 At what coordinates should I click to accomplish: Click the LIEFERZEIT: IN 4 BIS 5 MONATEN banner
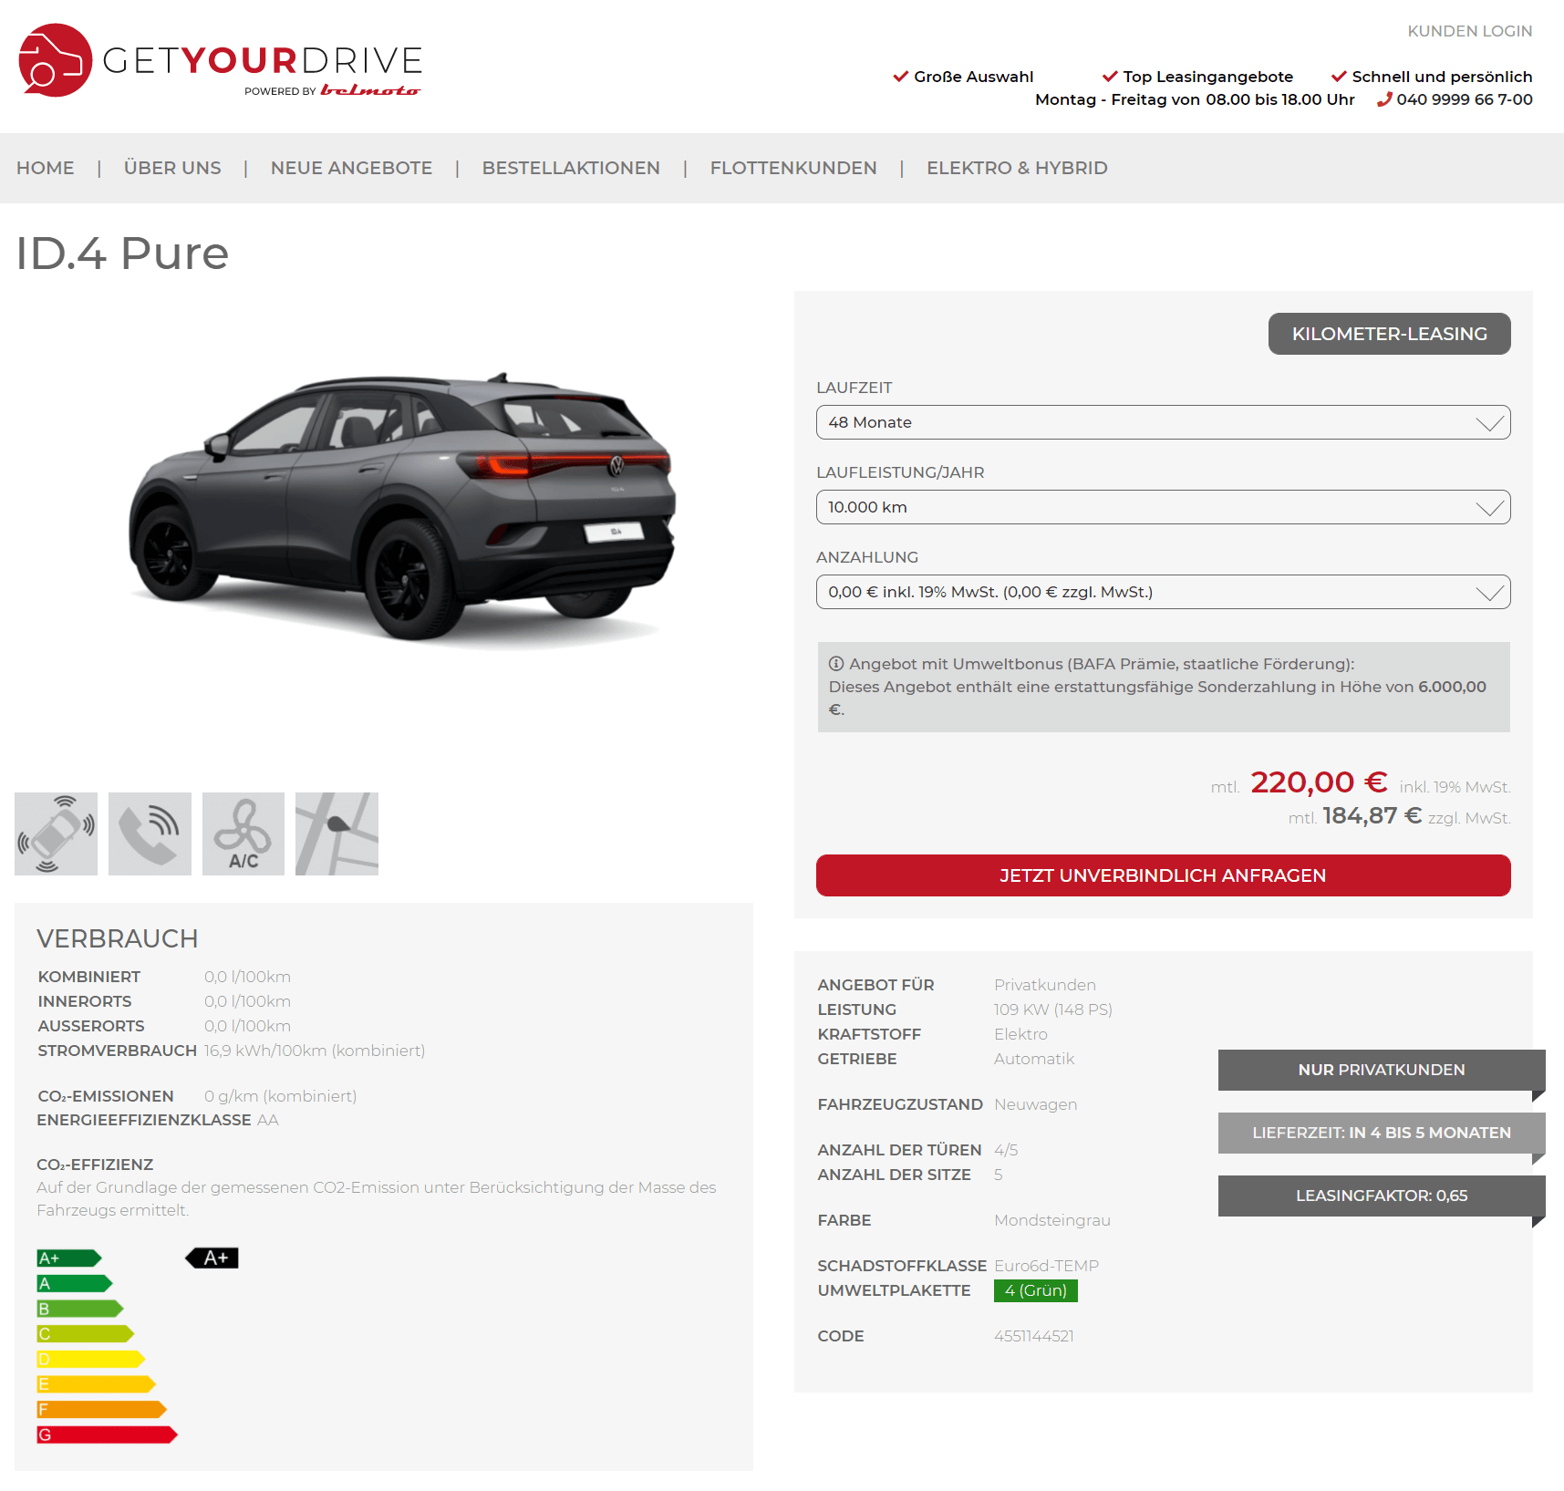click(1382, 1133)
